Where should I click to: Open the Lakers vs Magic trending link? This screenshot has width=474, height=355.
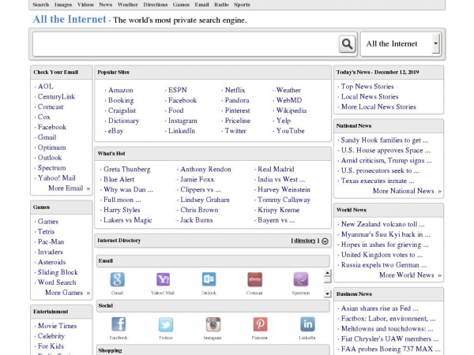tap(127, 220)
